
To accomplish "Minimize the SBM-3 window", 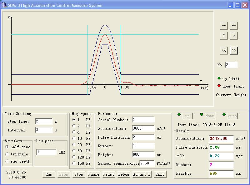I will (x=230, y=5).
